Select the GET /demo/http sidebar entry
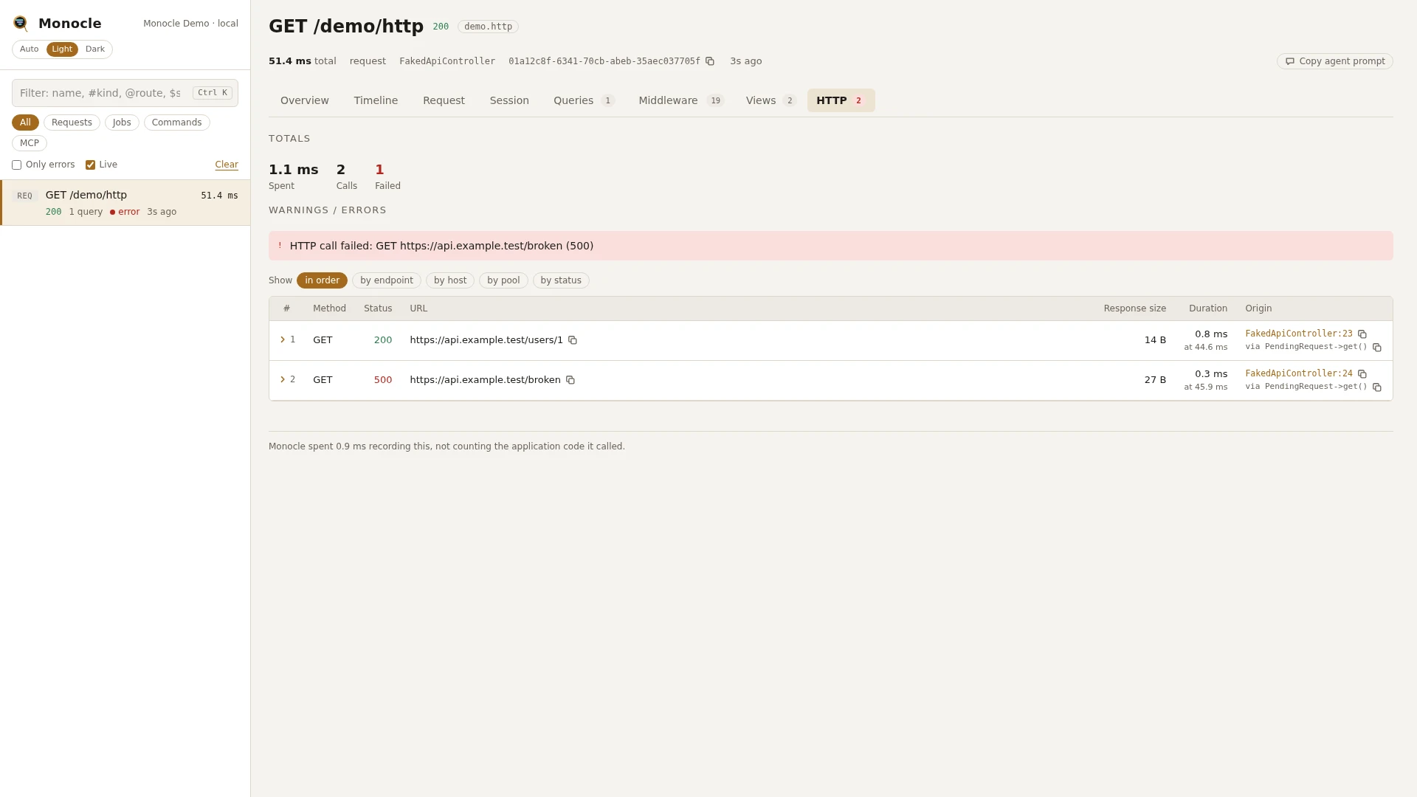1417x797 pixels. (x=125, y=203)
